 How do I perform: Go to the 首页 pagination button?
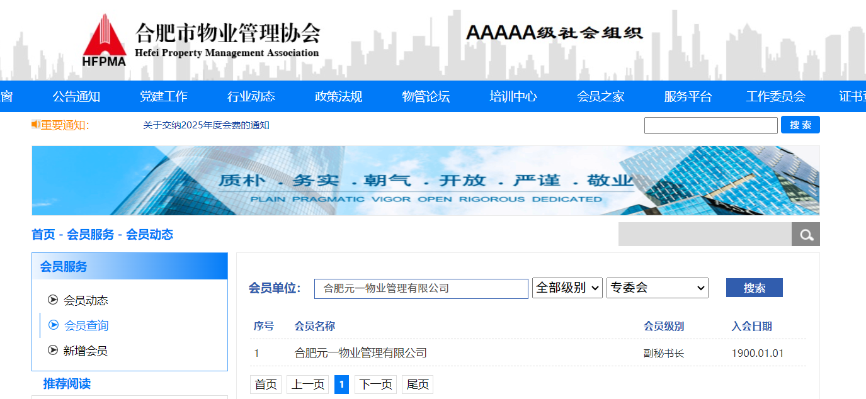click(266, 385)
